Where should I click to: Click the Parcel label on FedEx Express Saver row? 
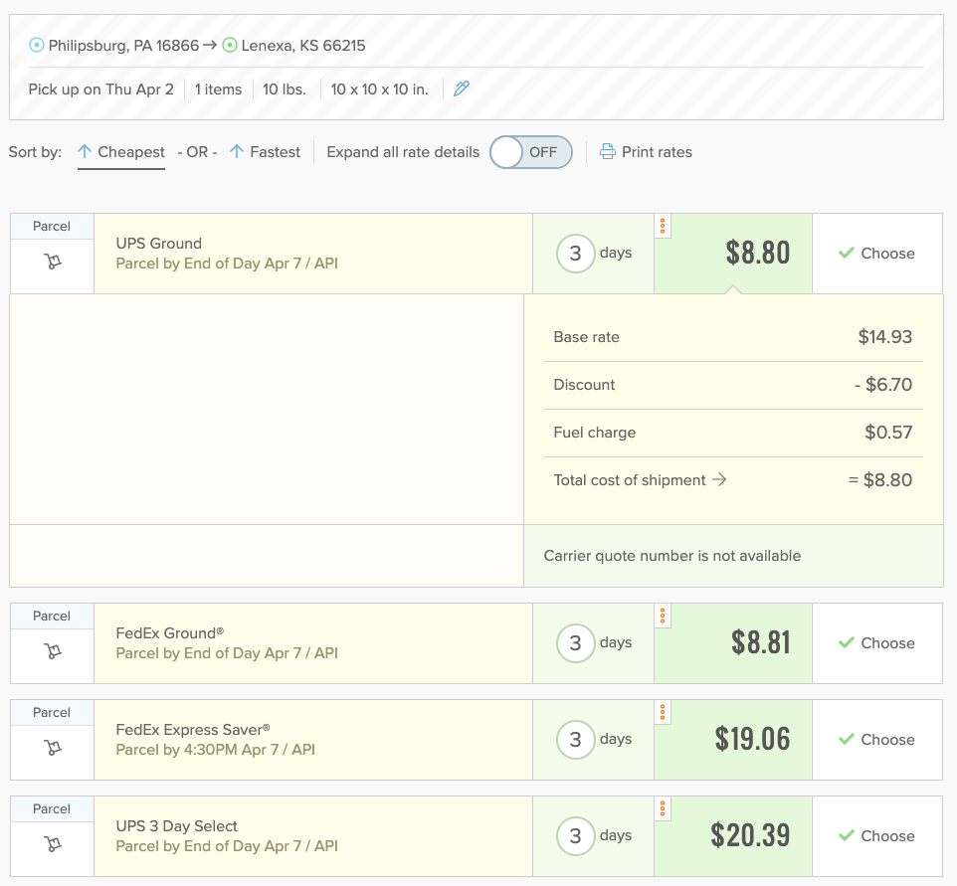click(x=52, y=713)
